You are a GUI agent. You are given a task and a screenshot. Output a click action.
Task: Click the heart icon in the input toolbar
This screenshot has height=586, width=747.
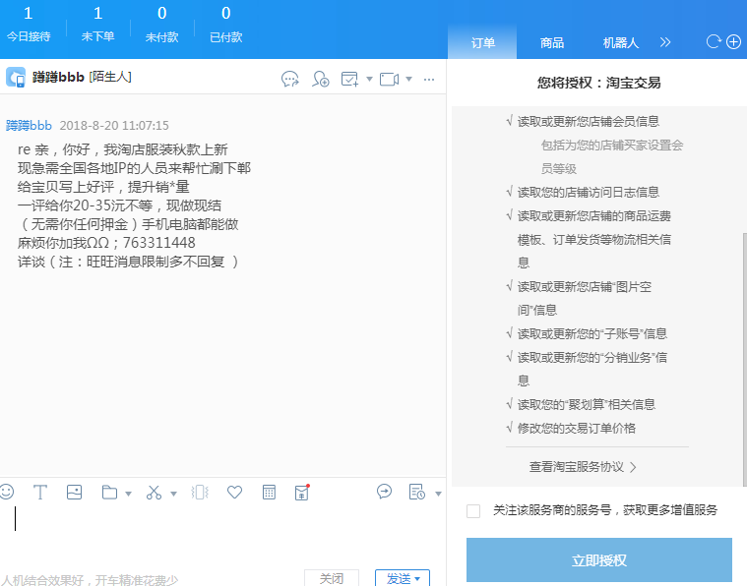click(x=234, y=492)
